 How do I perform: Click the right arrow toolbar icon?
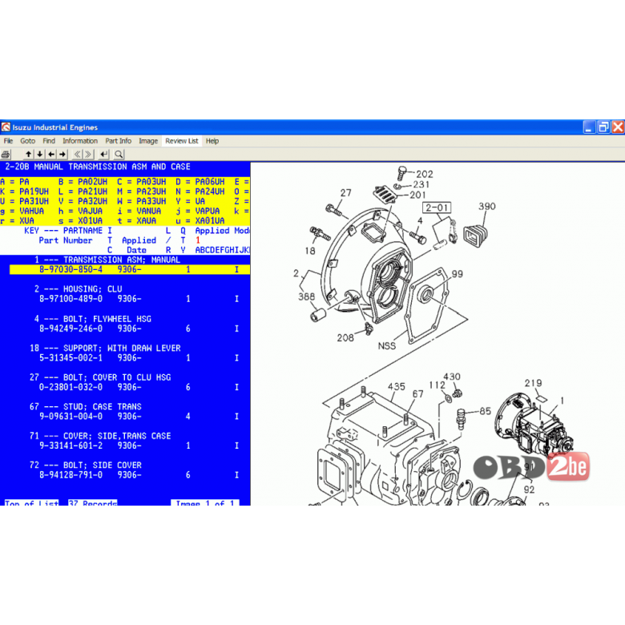[62, 155]
